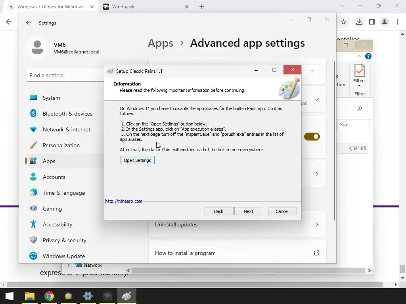Viewport: 406px width, 304px height.
Task: Open the Windows Start button
Action: (10, 296)
